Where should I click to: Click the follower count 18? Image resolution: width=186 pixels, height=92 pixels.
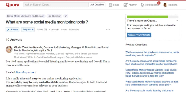click(x=45, y=30)
